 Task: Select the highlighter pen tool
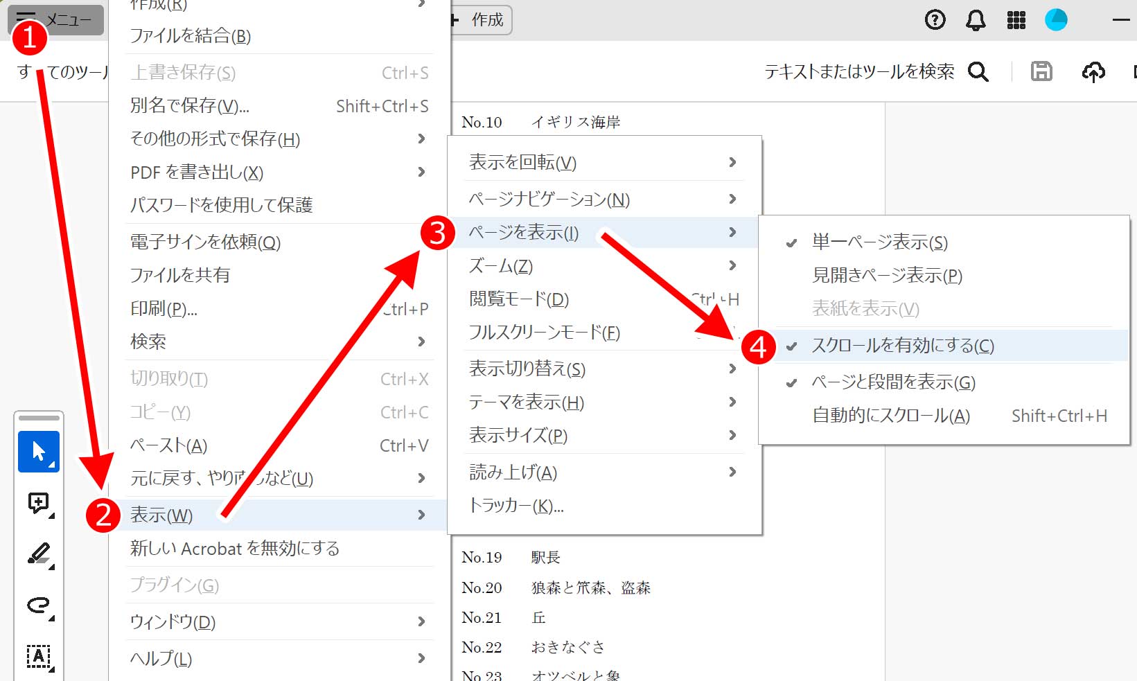click(x=39, y=554)
